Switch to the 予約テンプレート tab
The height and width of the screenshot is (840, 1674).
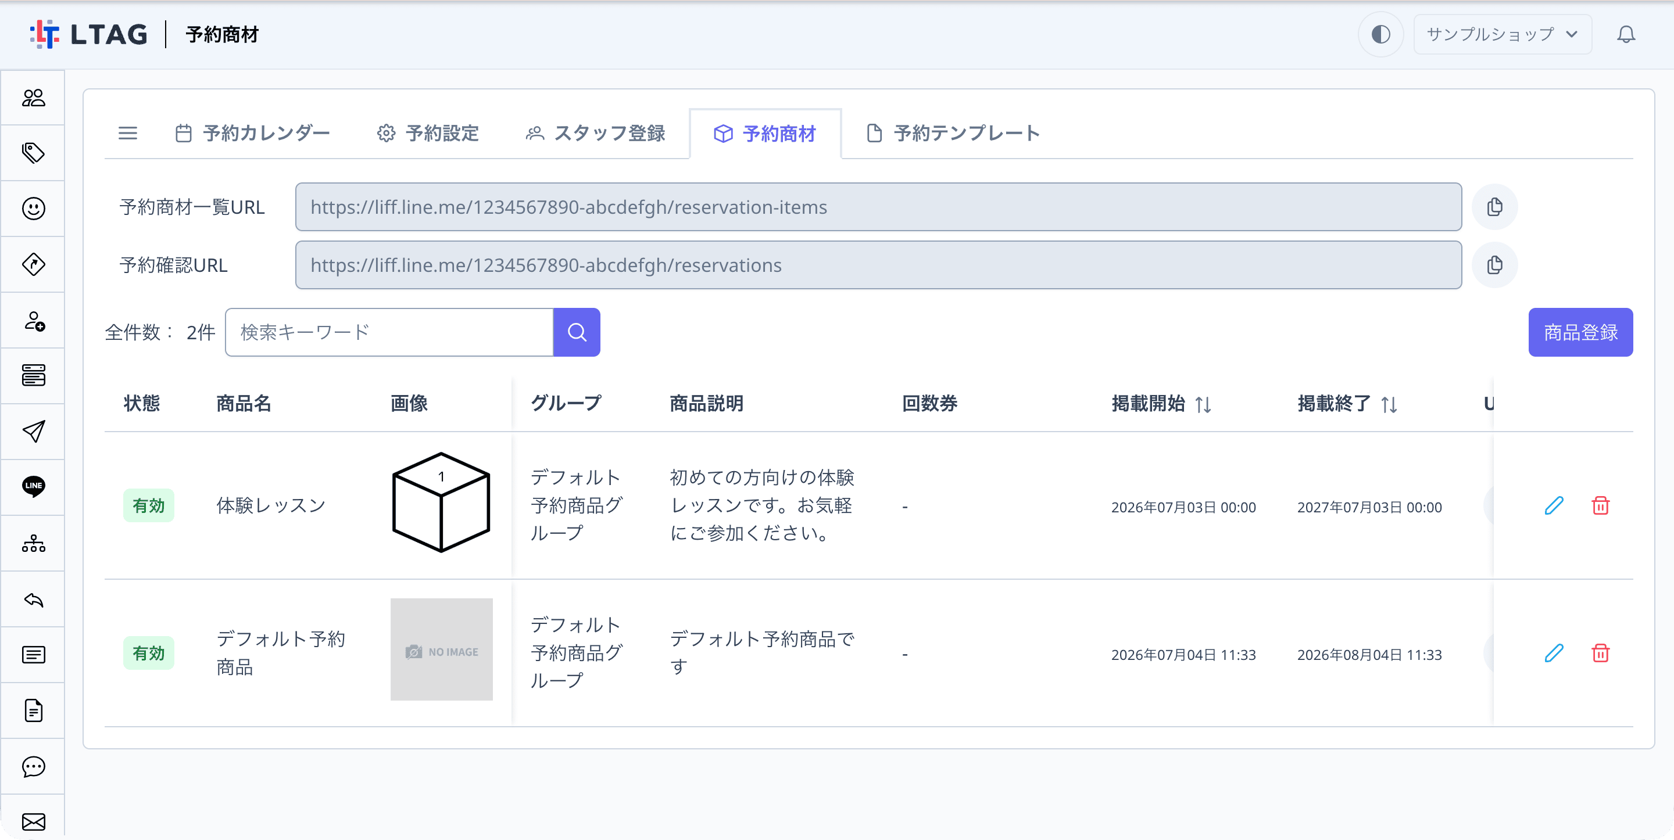[953, 133]
